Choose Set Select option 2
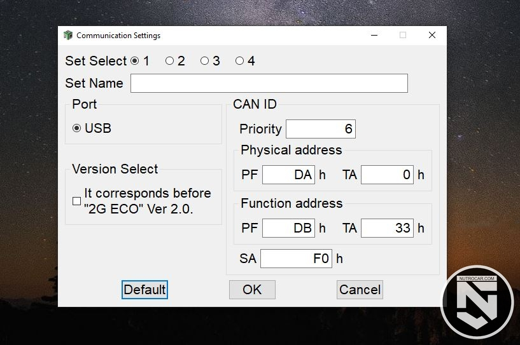520x345 pixels. click(169, 61)
